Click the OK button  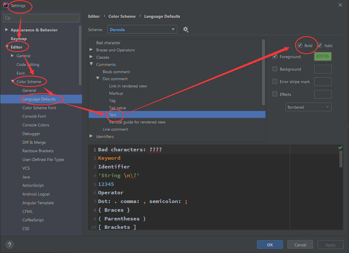pos(270,245)
